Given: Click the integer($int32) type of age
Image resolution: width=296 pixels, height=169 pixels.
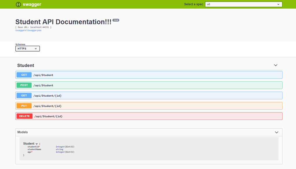Looking at the screenshot, I should (65, 152).
